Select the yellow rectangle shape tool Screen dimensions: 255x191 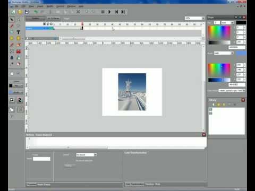click(x=19, y=38)
